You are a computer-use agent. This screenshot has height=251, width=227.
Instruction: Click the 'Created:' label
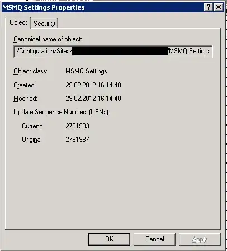pos(25,85)
